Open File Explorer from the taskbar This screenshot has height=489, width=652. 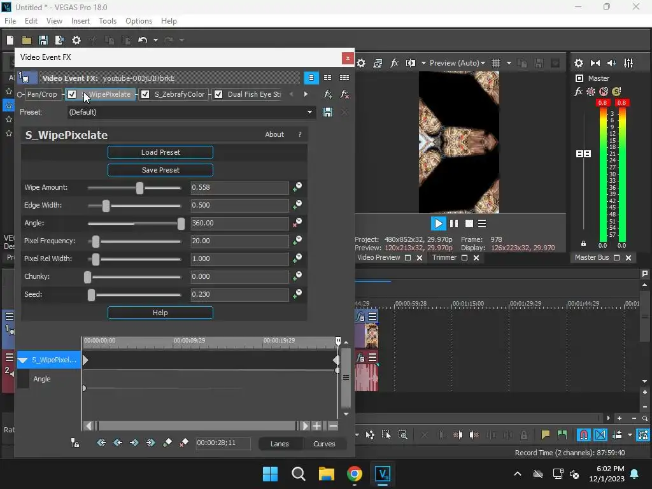click(327, 474)
